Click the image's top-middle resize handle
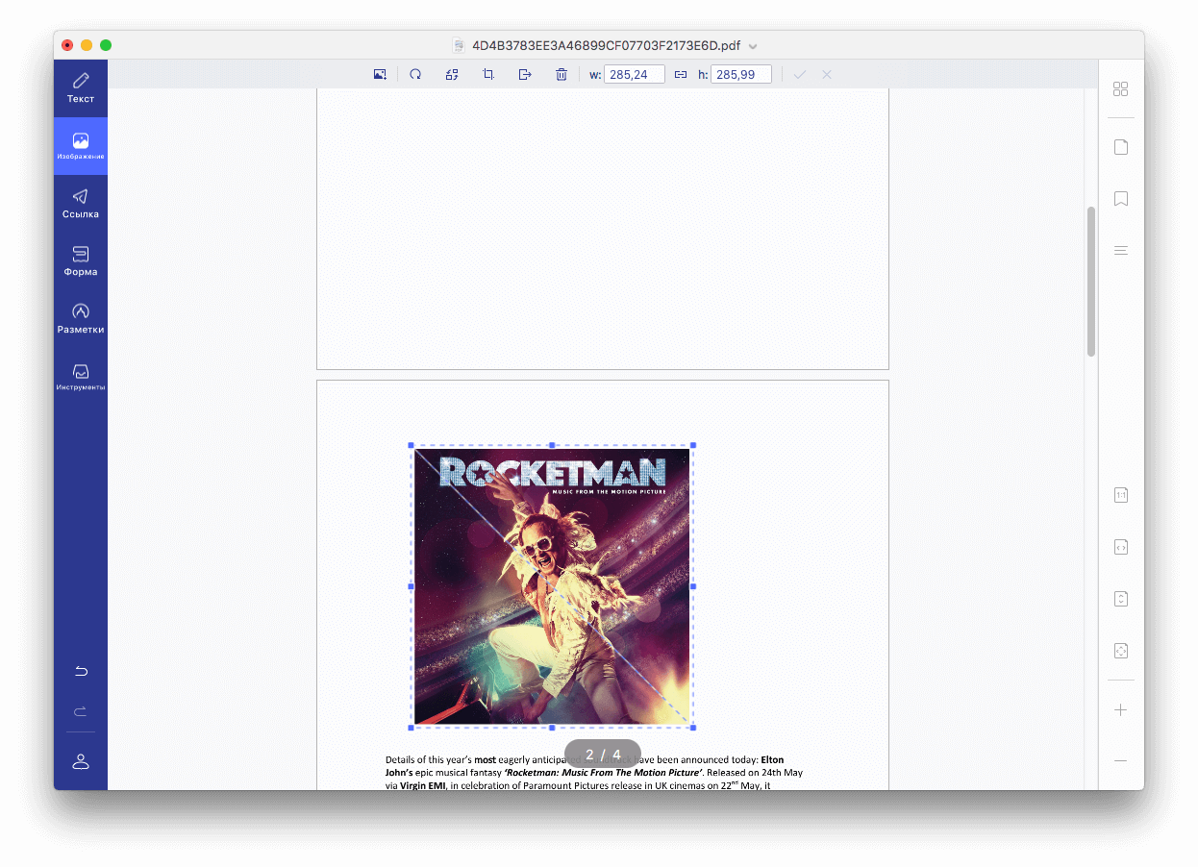 (552, 446)
